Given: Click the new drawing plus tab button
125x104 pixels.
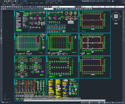Looking at the screenshot, I should [22, 5].
